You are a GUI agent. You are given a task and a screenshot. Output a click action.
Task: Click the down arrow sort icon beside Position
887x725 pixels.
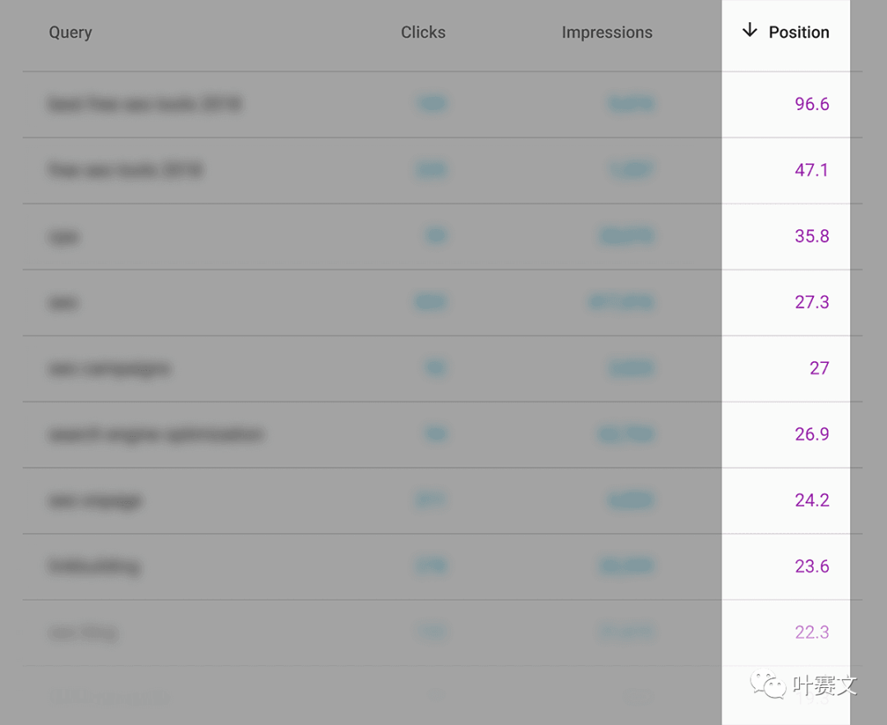point(750,30)
